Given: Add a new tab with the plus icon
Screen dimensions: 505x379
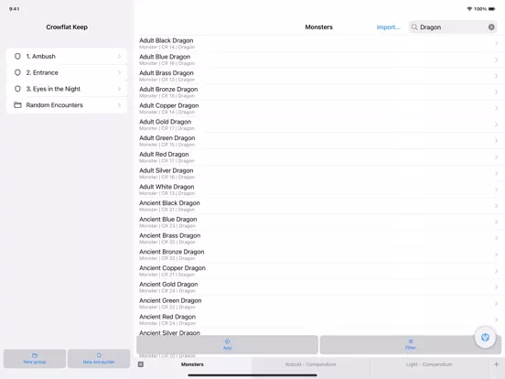Looking at the screenshot, I should pos(496,364).
